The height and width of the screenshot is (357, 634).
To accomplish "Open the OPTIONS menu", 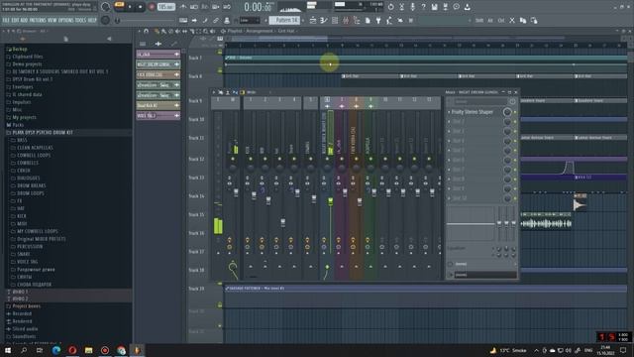I will (66, 20).
